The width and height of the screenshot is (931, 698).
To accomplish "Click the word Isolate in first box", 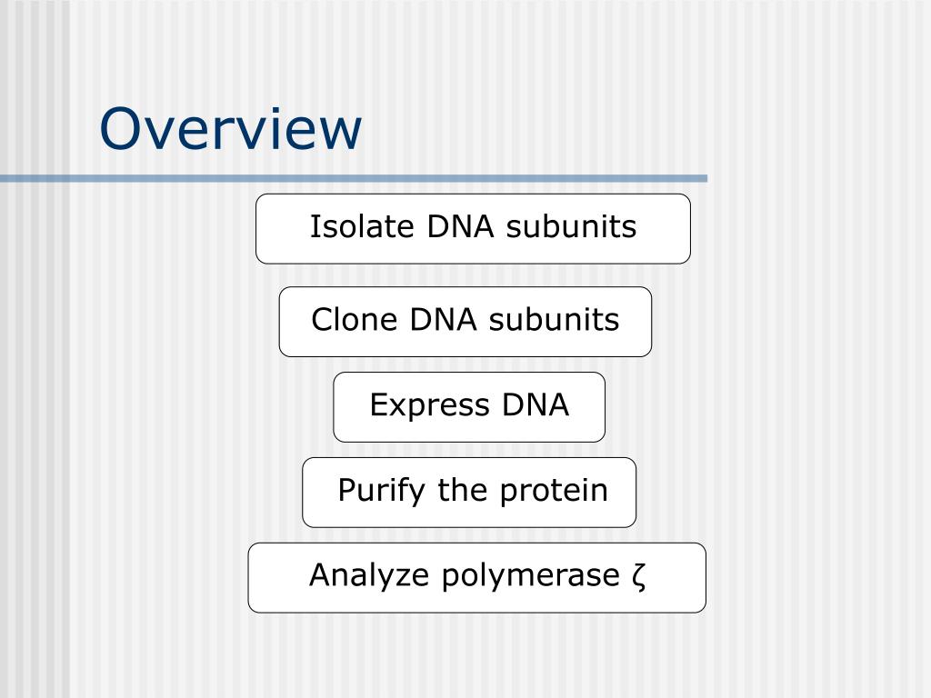I will tap(362, 226).
